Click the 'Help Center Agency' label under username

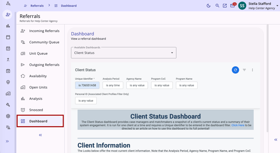click(x=262, y=8)
